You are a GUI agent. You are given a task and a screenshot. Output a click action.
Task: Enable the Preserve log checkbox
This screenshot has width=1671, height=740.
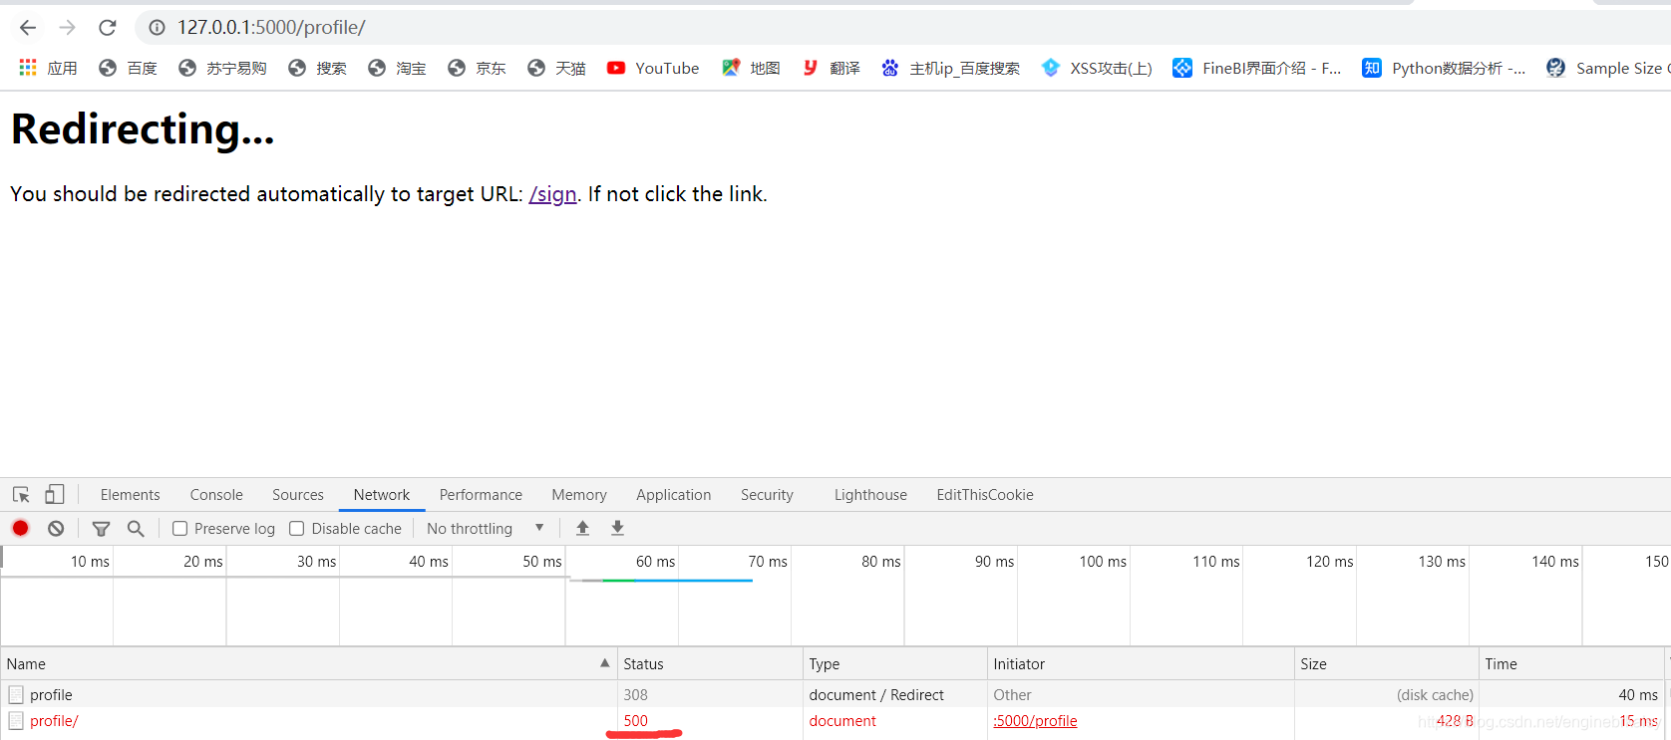tap(180, 529)
